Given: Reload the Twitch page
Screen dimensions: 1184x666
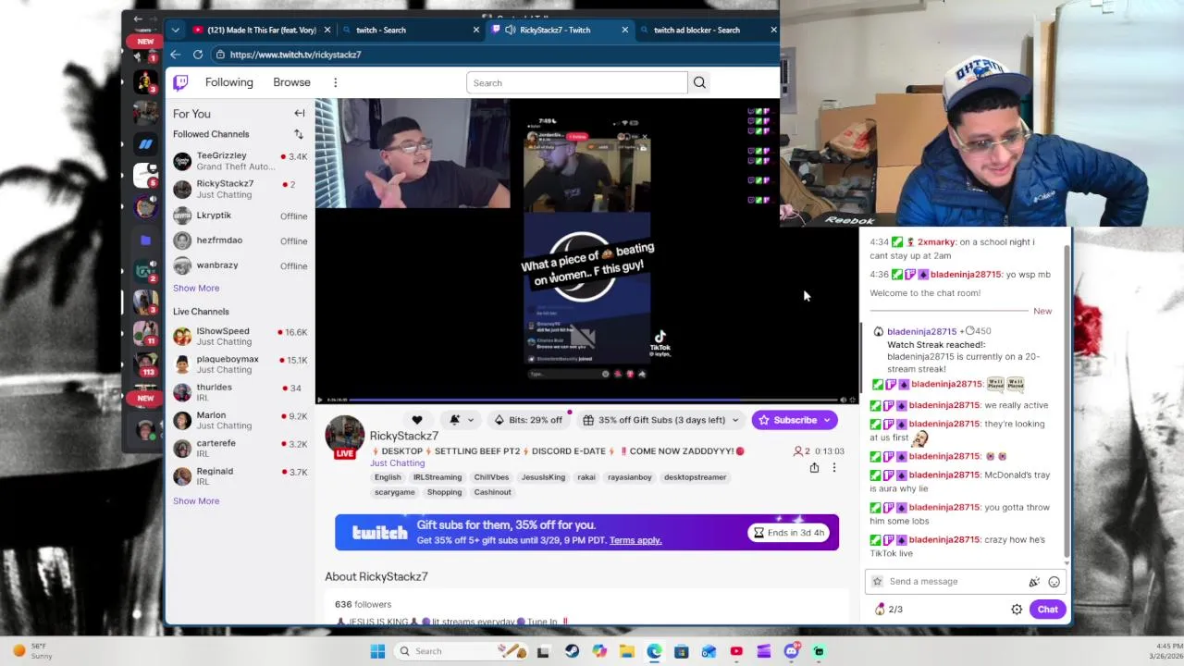Looking at the screenshot, I should pyautogui.click(x=198, y=55).
